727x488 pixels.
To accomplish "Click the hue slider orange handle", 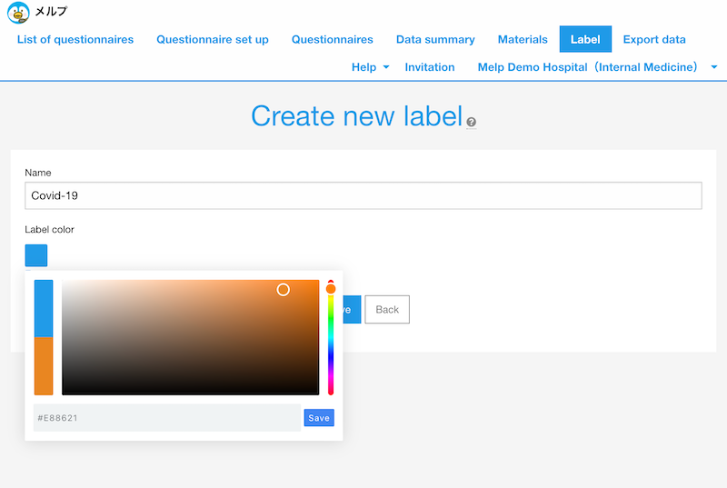I will click(x=331, y=289).
